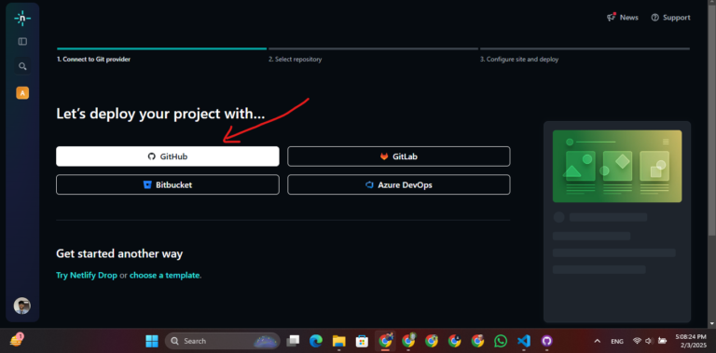The width and height of the screenshot is (716, 353).
Task: Launch Visual Studio Code from taskbar
Action: tap(524, 341)
